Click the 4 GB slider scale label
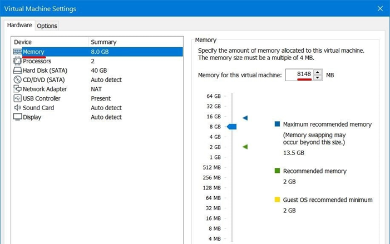 pos(215,137)
